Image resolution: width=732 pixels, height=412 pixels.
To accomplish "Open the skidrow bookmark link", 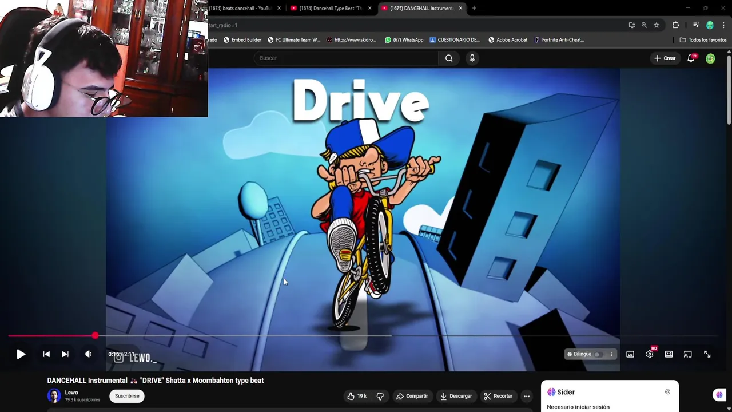I will point(351,40).
